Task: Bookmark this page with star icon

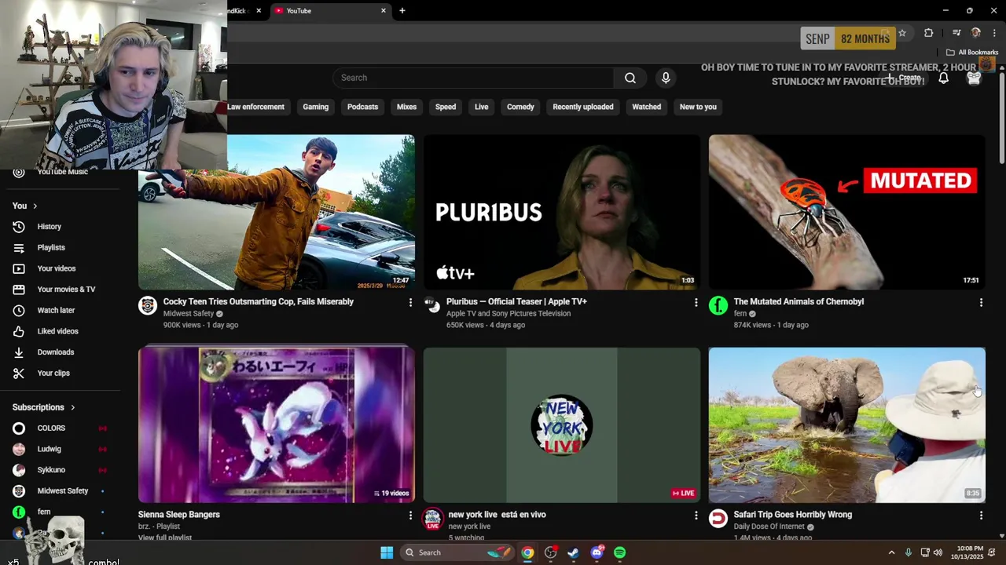Action: 902,33
